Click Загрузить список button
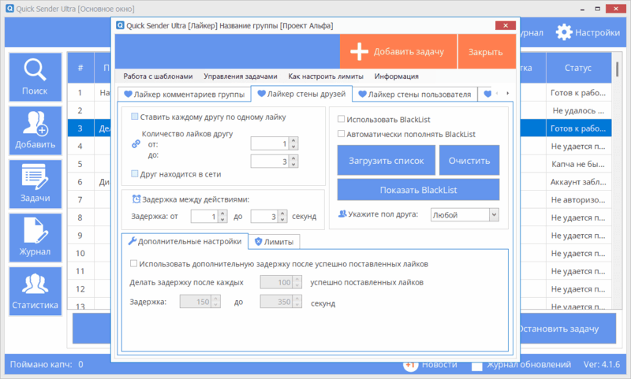 coord(386,161)
